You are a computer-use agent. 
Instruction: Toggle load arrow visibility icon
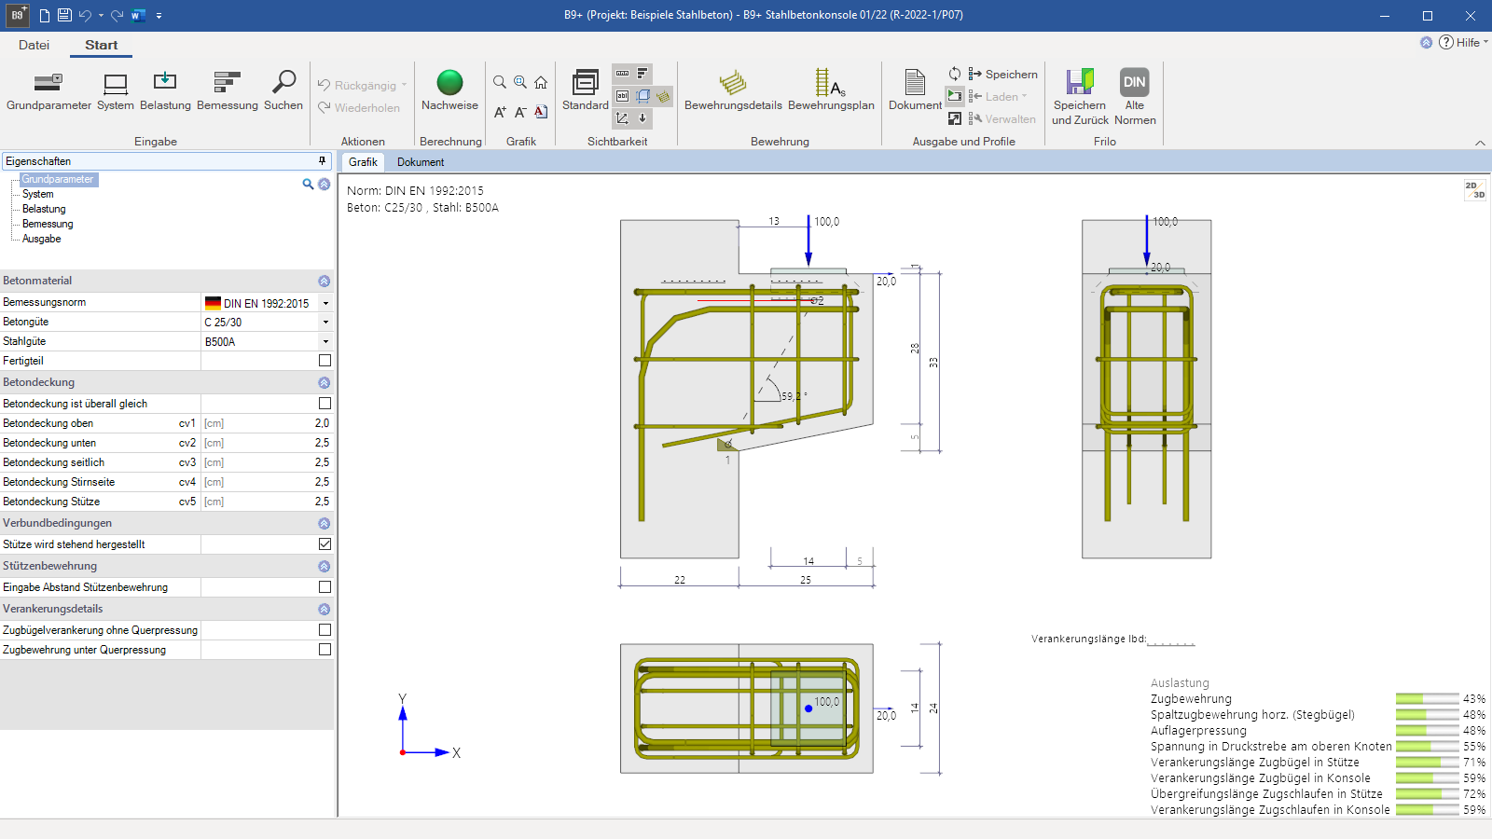click(642, 118)
